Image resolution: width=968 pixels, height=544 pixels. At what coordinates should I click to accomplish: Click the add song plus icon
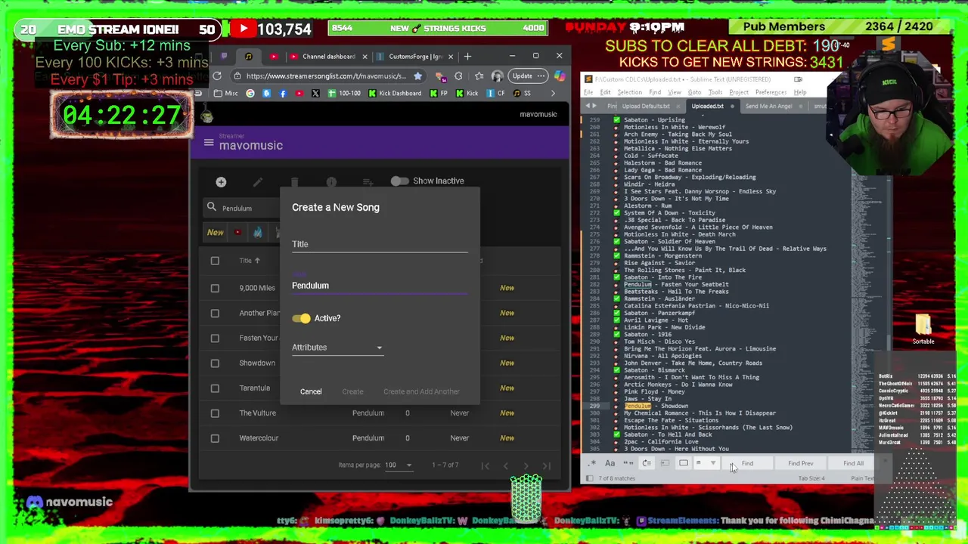click(x=221, y=182)
